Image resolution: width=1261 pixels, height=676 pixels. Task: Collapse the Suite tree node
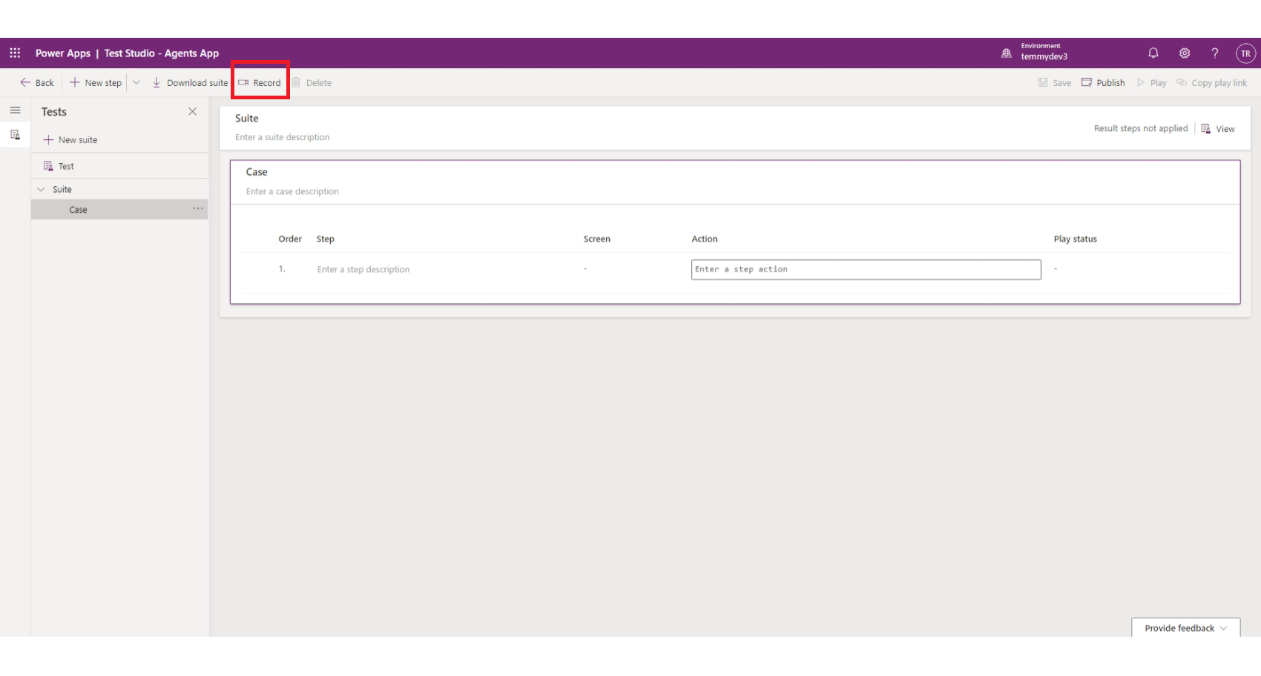click(x=41, y=190)
